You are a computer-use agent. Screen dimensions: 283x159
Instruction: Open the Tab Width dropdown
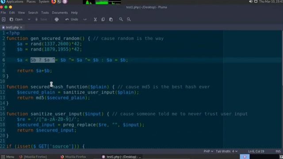pyautogui.click(x=226, y=151)
